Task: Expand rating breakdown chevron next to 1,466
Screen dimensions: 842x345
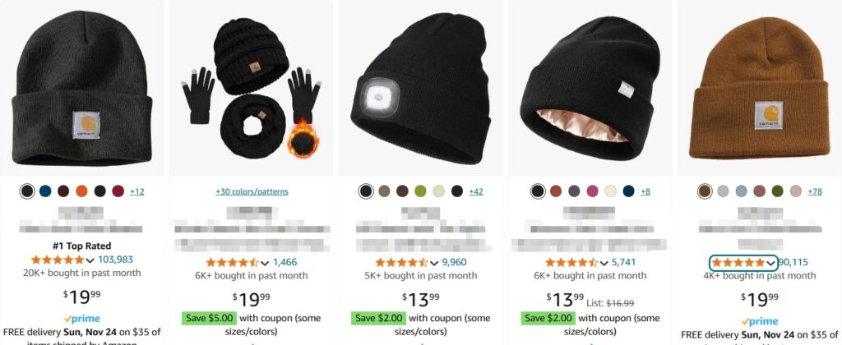Action: pyautogui.click(x=265, y=263)
